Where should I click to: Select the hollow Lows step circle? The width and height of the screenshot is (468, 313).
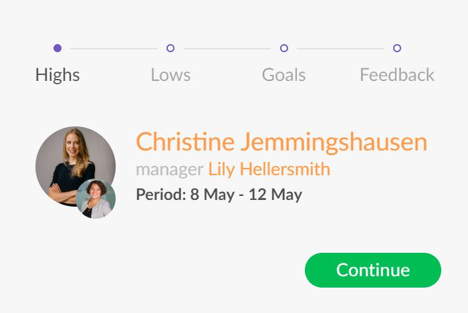pyautogui.click(x=170, y=48)
